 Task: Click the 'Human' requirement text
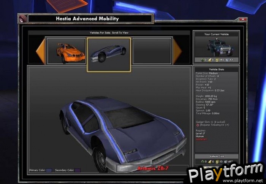(x=199, y=136)
